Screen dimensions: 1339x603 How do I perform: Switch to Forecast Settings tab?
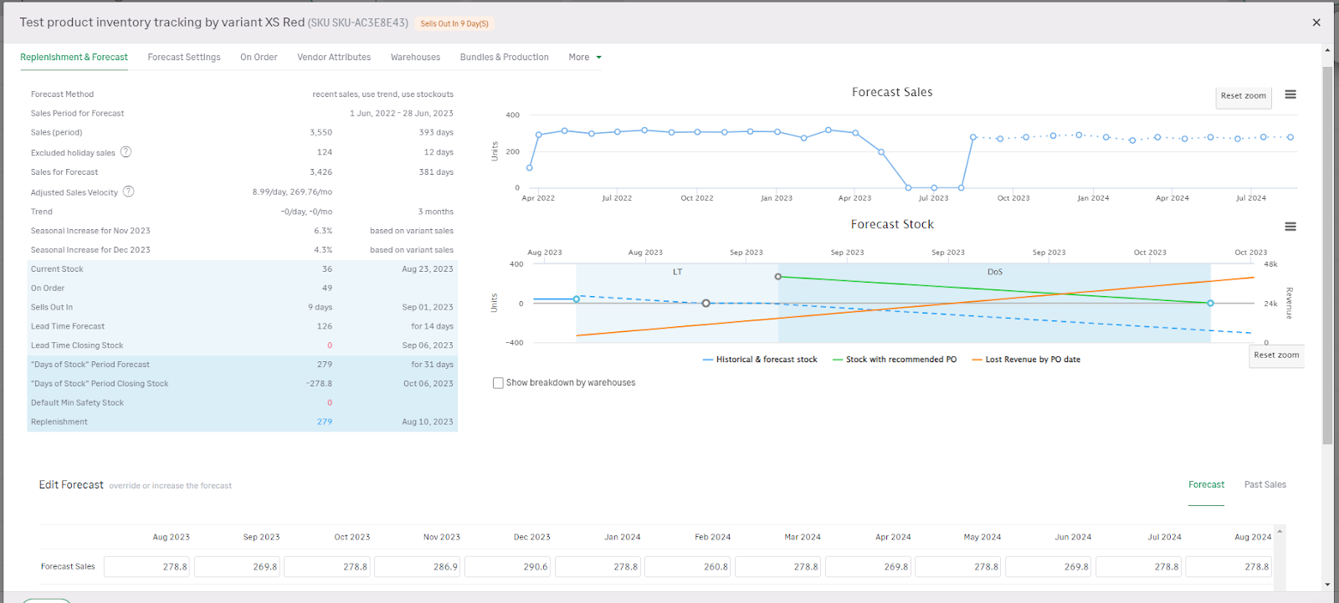[x=184, y=58]
